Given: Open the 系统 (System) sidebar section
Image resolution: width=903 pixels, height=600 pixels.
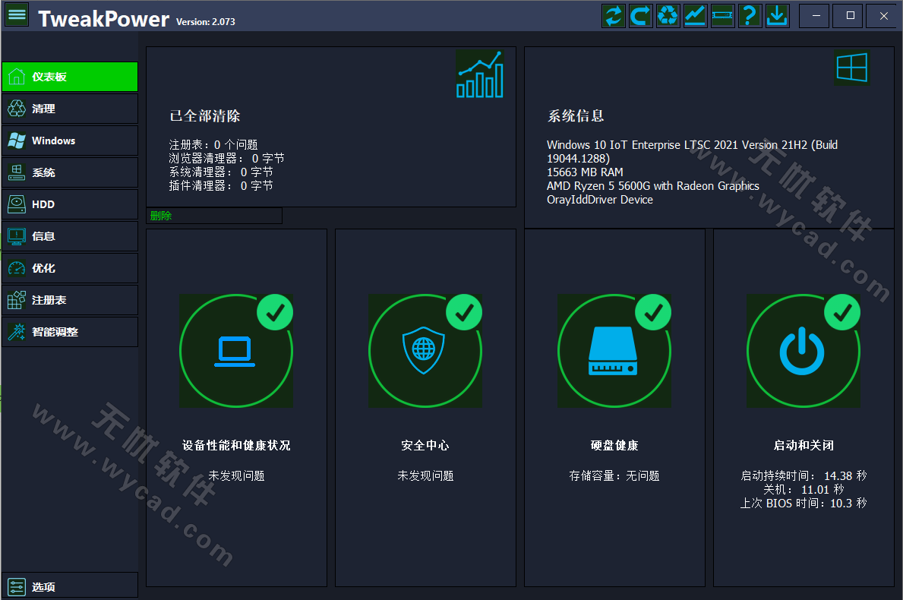Looking at the screenshot, I should 69,172.
